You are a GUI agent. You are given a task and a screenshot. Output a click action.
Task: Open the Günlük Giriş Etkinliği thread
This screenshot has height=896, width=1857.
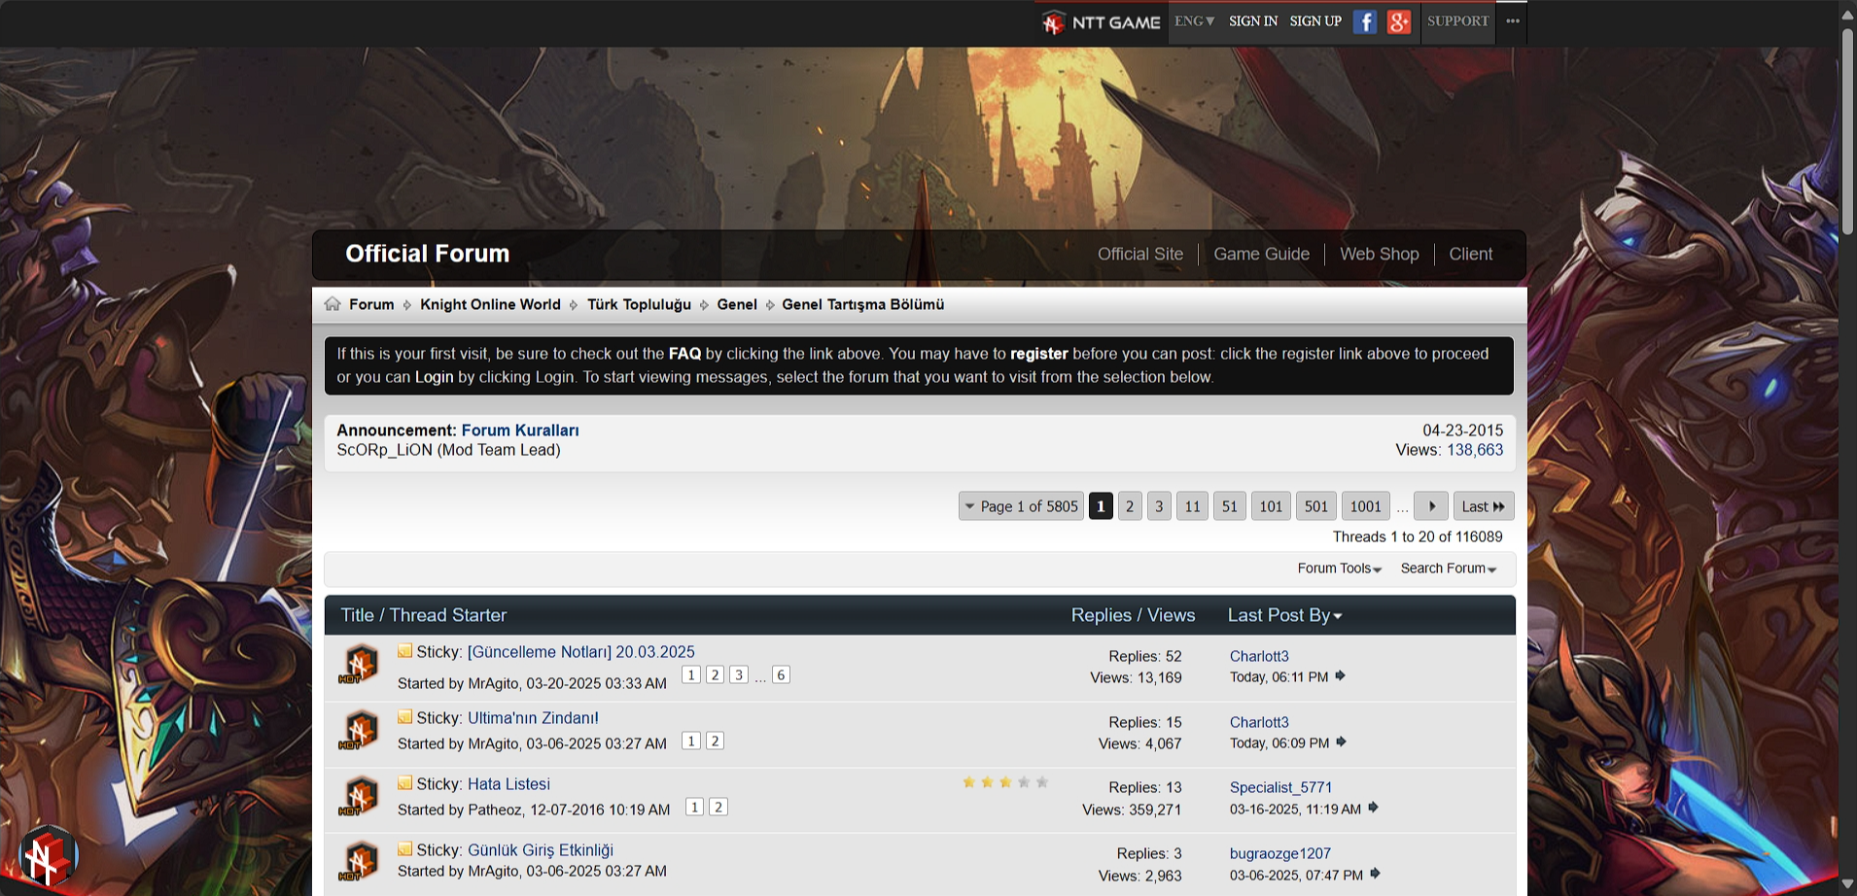[x=541, y=850]
